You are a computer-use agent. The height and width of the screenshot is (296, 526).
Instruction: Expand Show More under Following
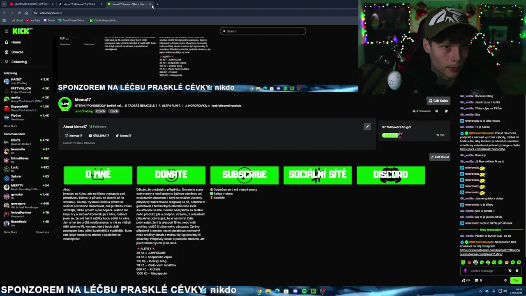(10, 126)
